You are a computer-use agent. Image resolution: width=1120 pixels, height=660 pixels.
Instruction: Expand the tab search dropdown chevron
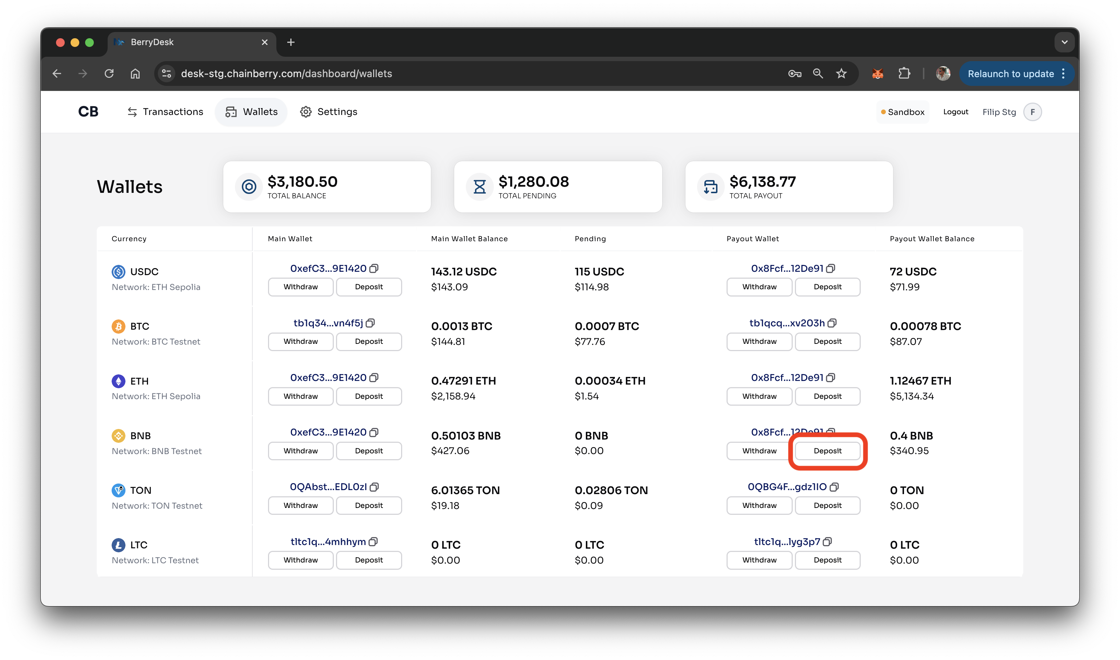click(x=1064, y=42)
